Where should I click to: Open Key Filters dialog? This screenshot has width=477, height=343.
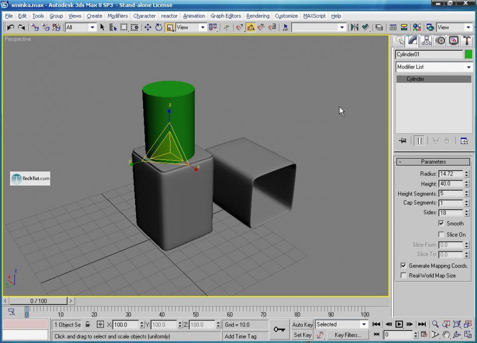coord(348,335)
